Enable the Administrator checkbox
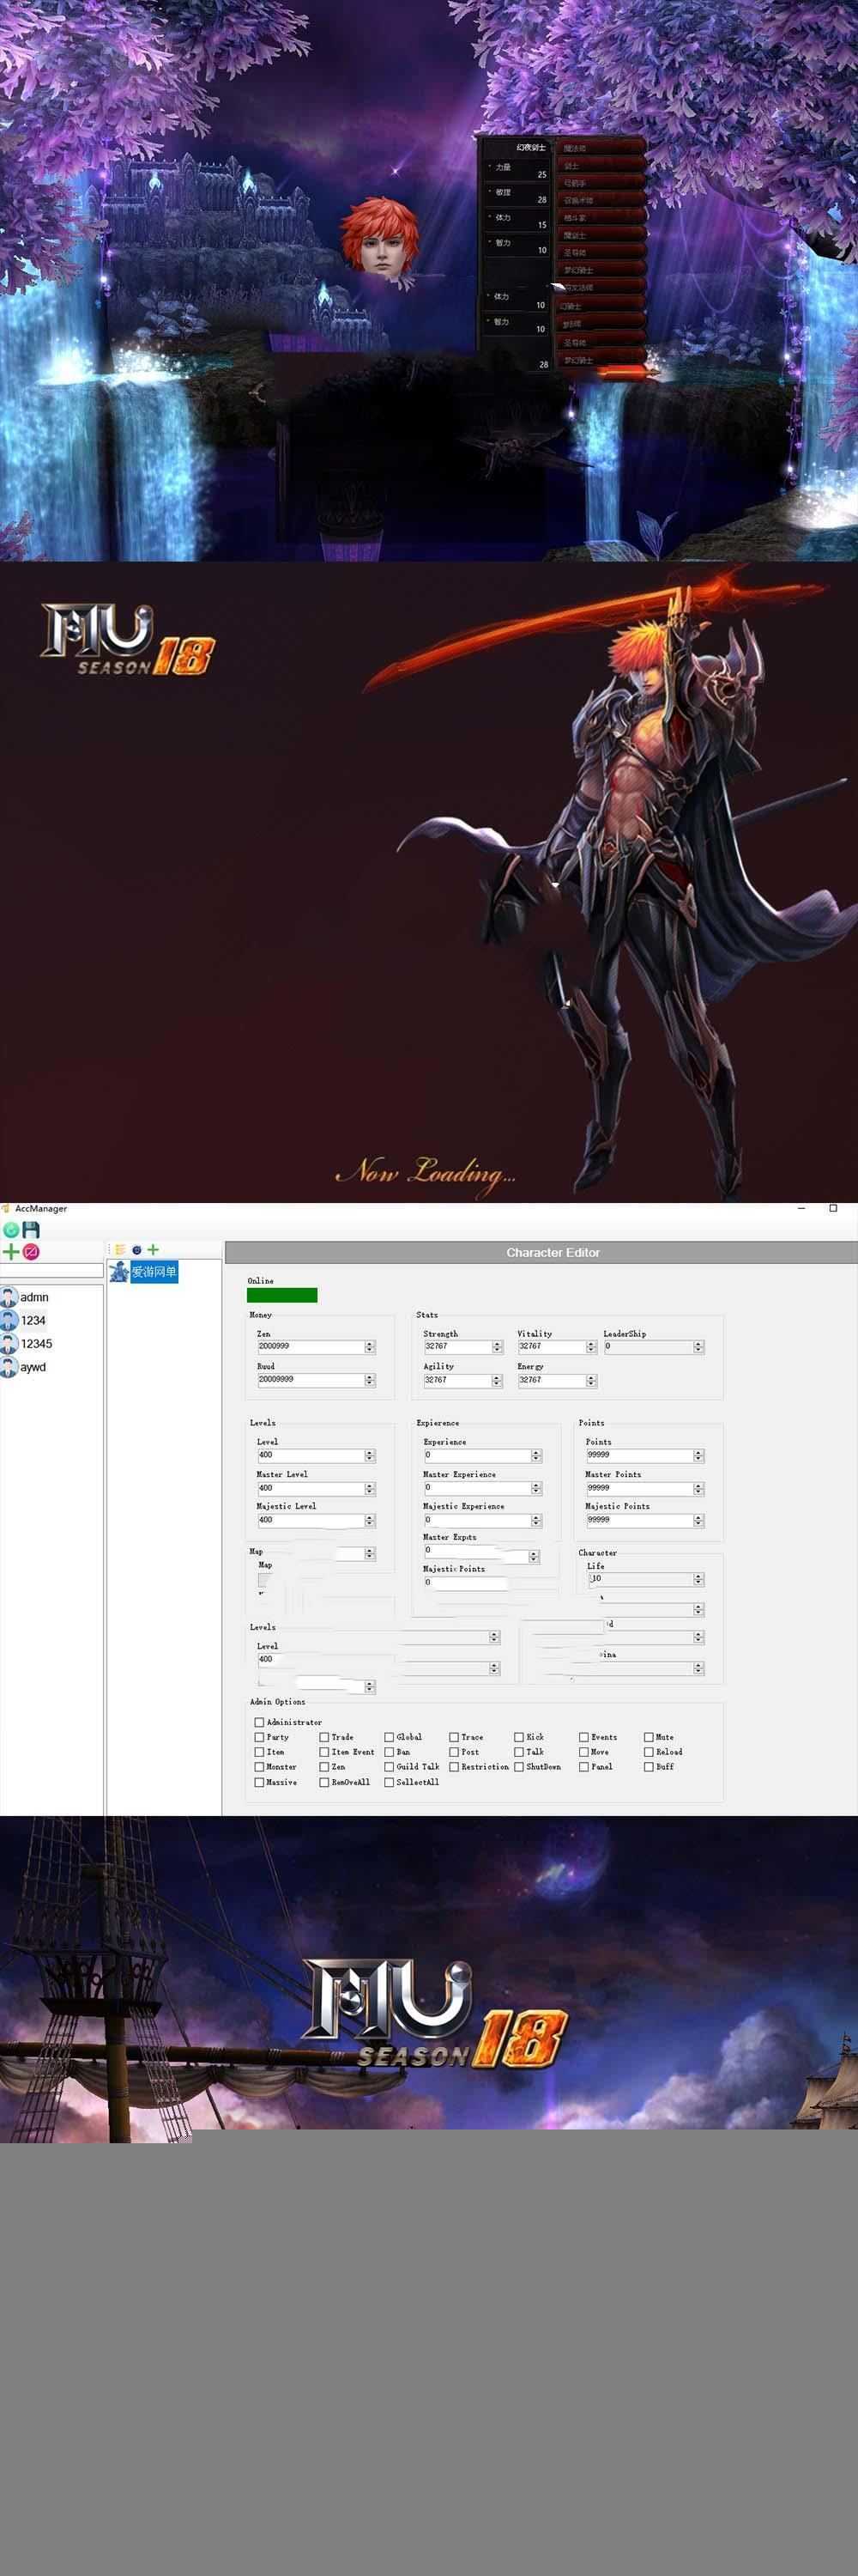This screenshot has width=858, height=2576. point(260,1722)
